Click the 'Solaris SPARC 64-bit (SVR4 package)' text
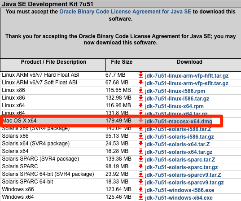 click(48, 174)
